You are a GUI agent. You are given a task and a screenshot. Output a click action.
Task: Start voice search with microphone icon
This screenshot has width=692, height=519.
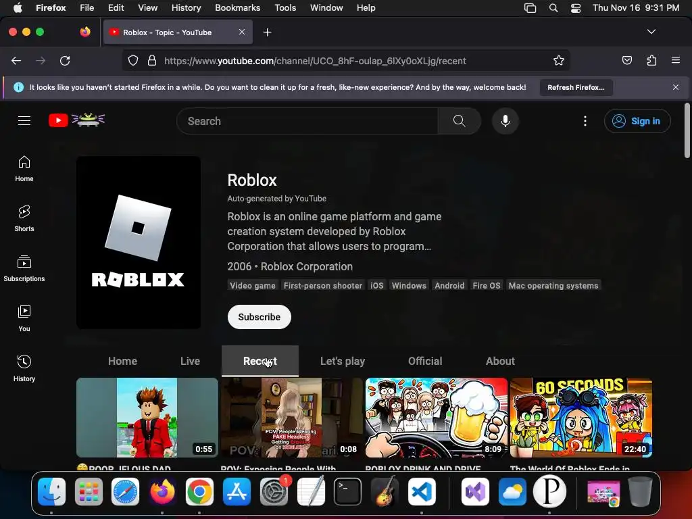(505, 121)
